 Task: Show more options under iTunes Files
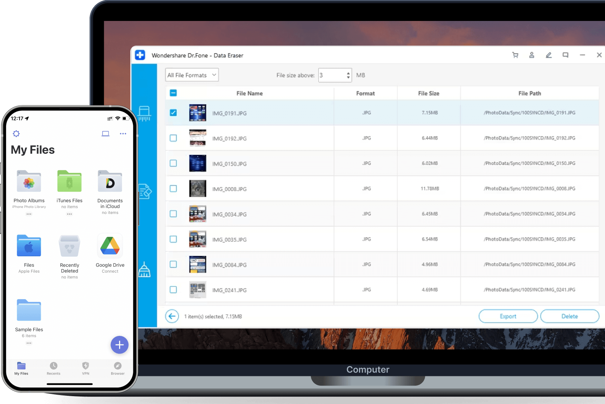69,214
